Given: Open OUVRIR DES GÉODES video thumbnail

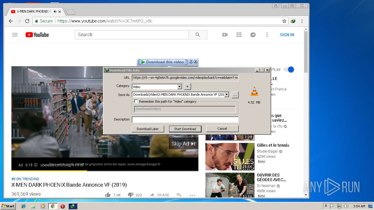Looking at the screenshot, I should (x=230, y=185).
